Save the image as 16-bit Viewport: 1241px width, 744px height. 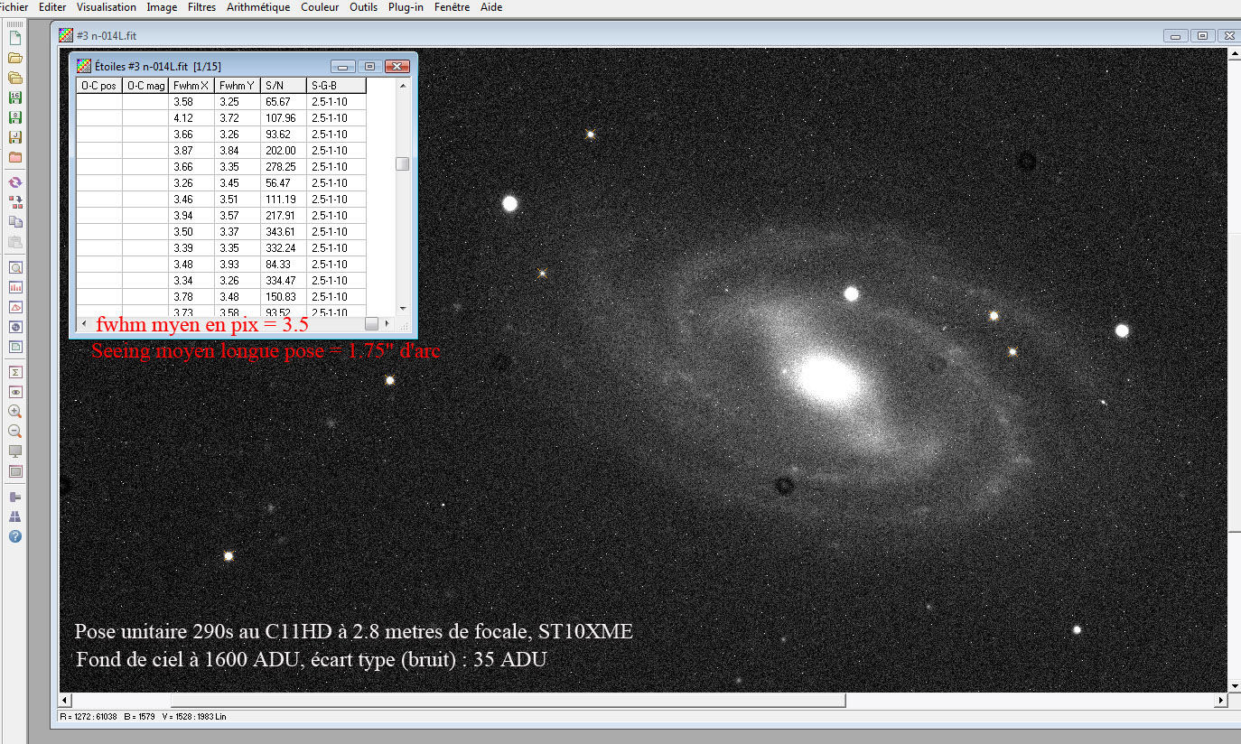[x=15, y=98]
